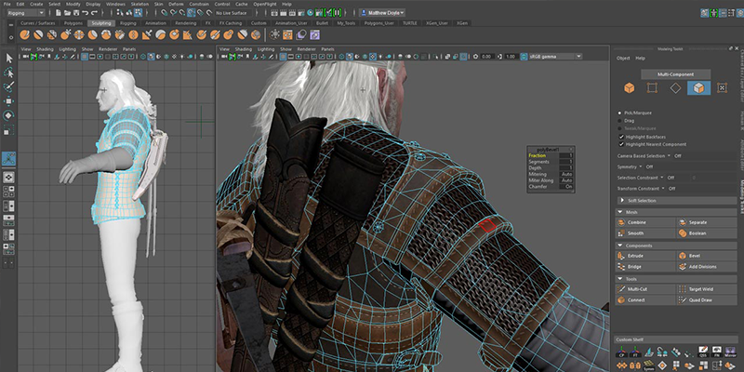Pick the Rotate tool in toolbox
Image resolution: width=744 pixels, height=372 pixels.
(9, 115)
